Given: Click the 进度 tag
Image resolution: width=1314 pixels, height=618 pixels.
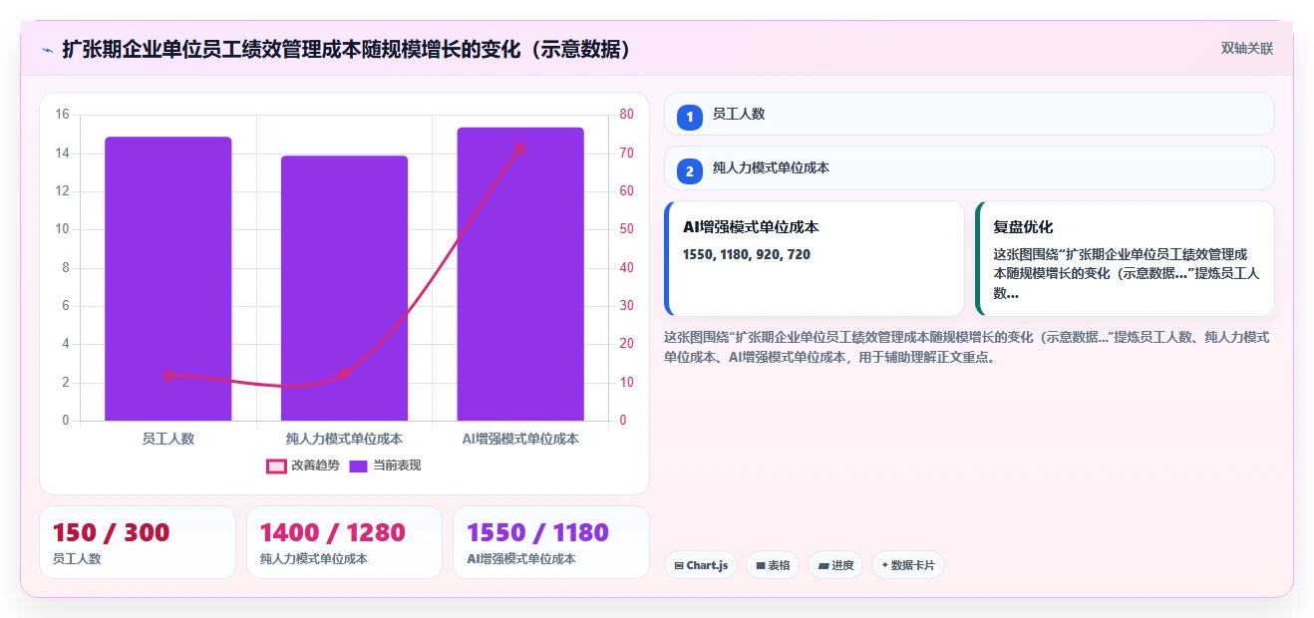Looking at the screenshot, I should (x=835, y=565).
